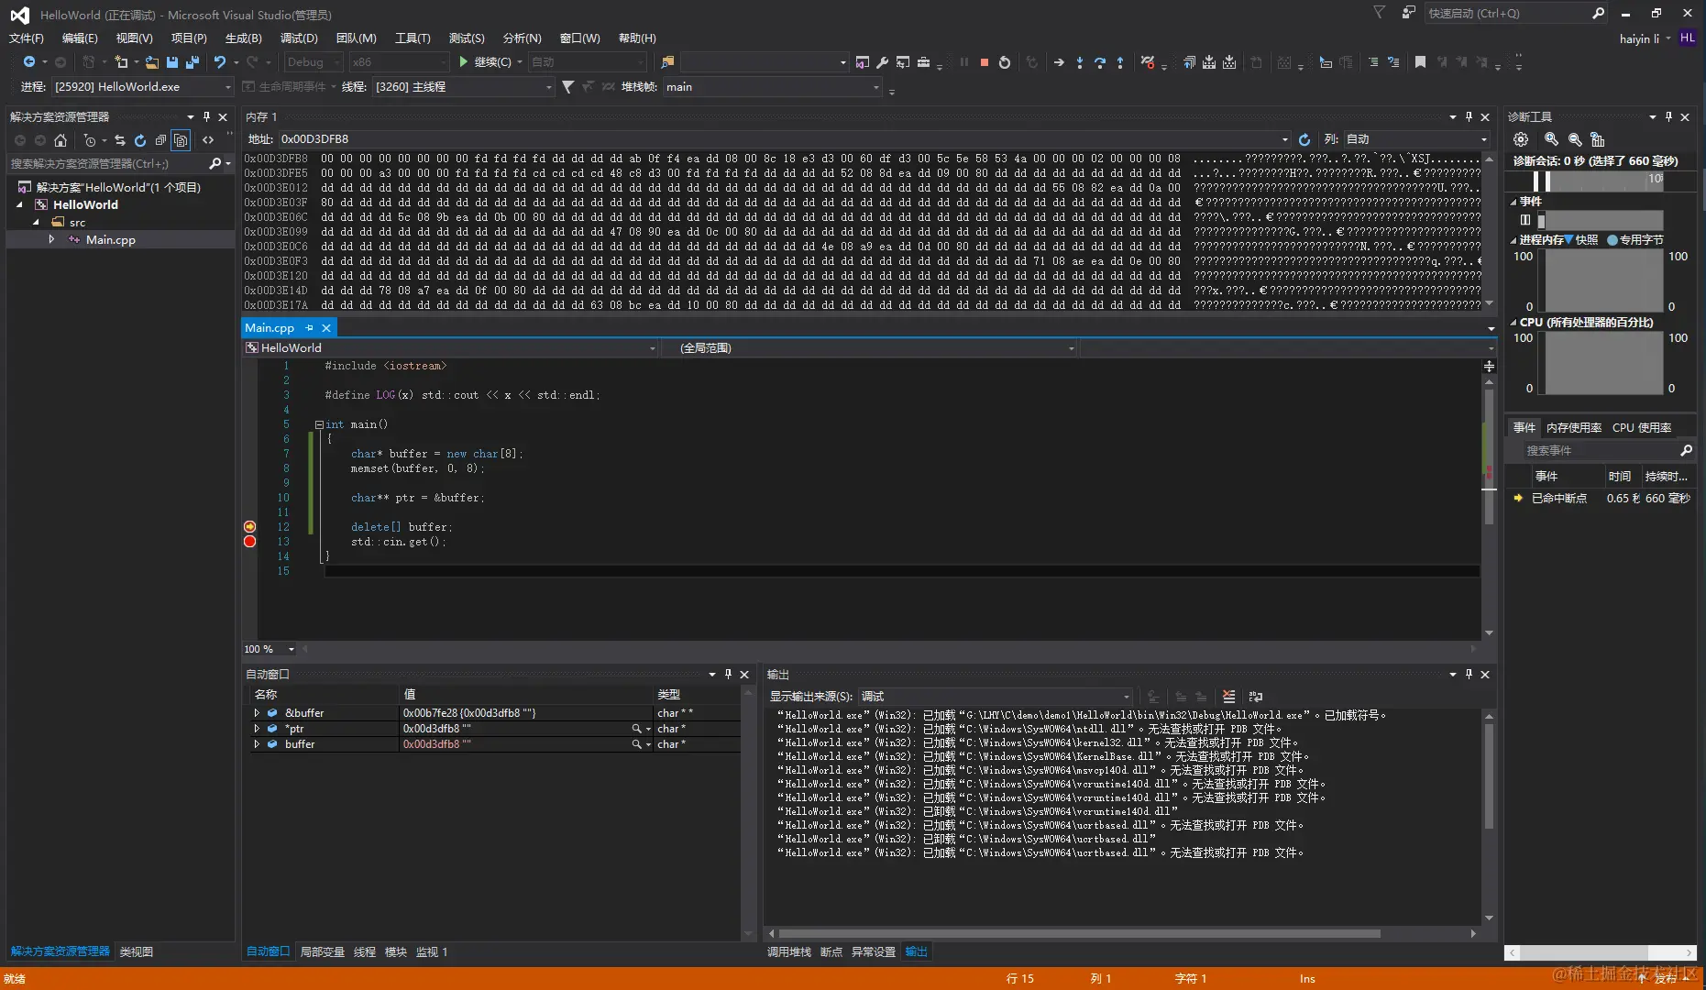1706x990 pixels.
Task: Click the Home icon in Solution Explorer
Action: click(x=61, y=140)
